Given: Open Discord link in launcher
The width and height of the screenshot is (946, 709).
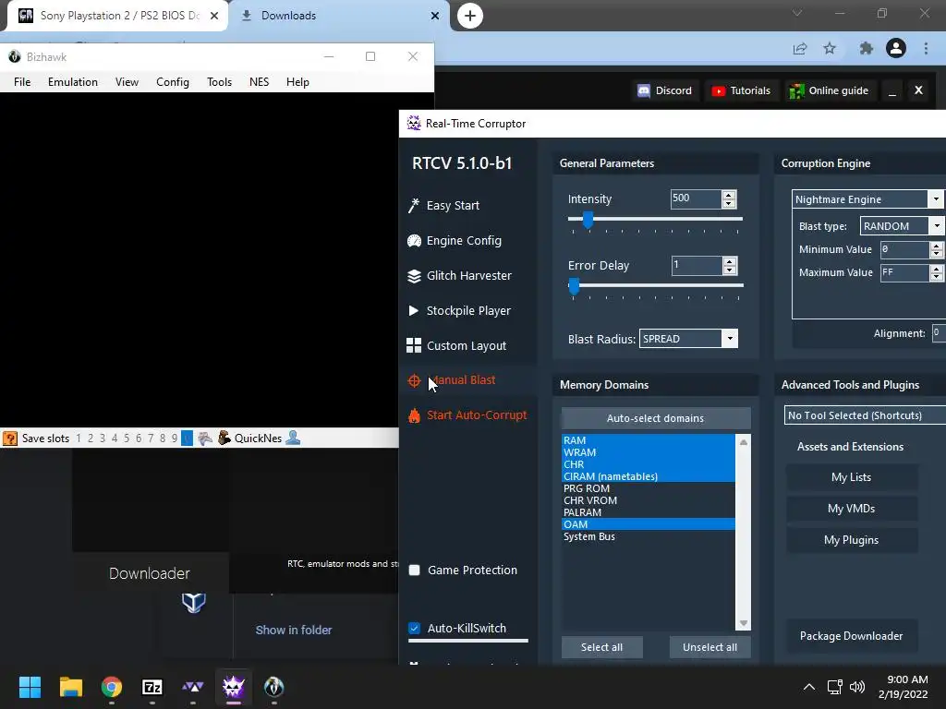Looking at the screenshot, I should pyautogui.click(x=665, y=90).
